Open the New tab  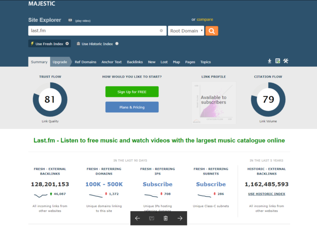[x=151, y=62]
